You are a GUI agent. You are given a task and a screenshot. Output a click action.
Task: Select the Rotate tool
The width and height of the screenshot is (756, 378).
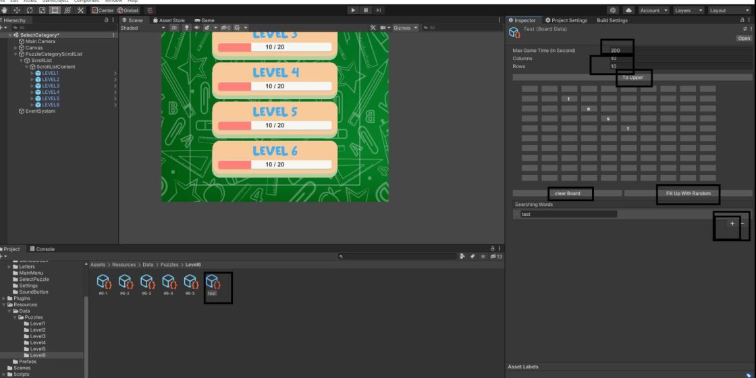click(30, 10)
